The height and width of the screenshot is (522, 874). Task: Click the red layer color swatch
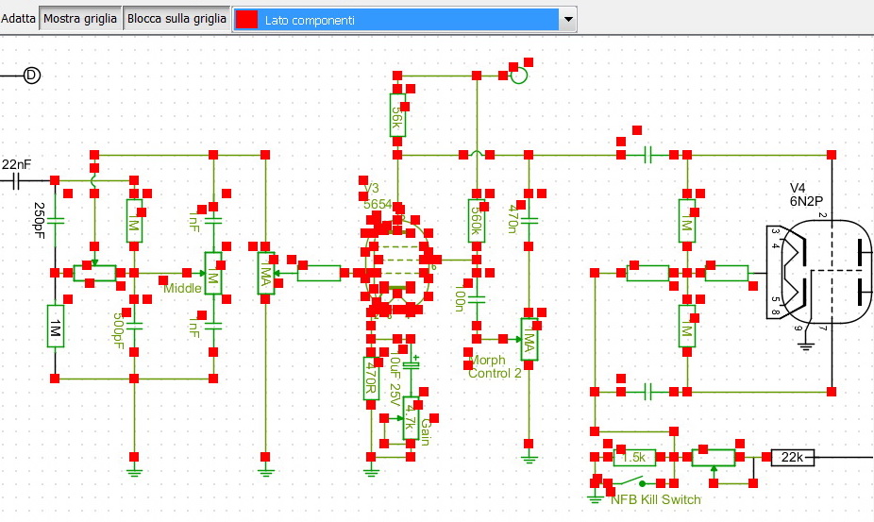pos(246,19)
